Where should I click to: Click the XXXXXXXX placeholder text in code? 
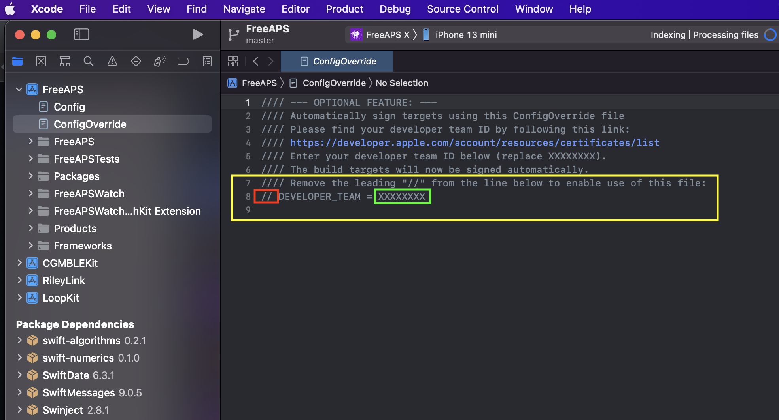(401, 196)
